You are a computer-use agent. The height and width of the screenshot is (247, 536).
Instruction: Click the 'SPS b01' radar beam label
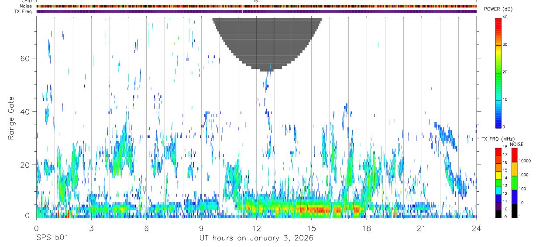pos(52,238)
